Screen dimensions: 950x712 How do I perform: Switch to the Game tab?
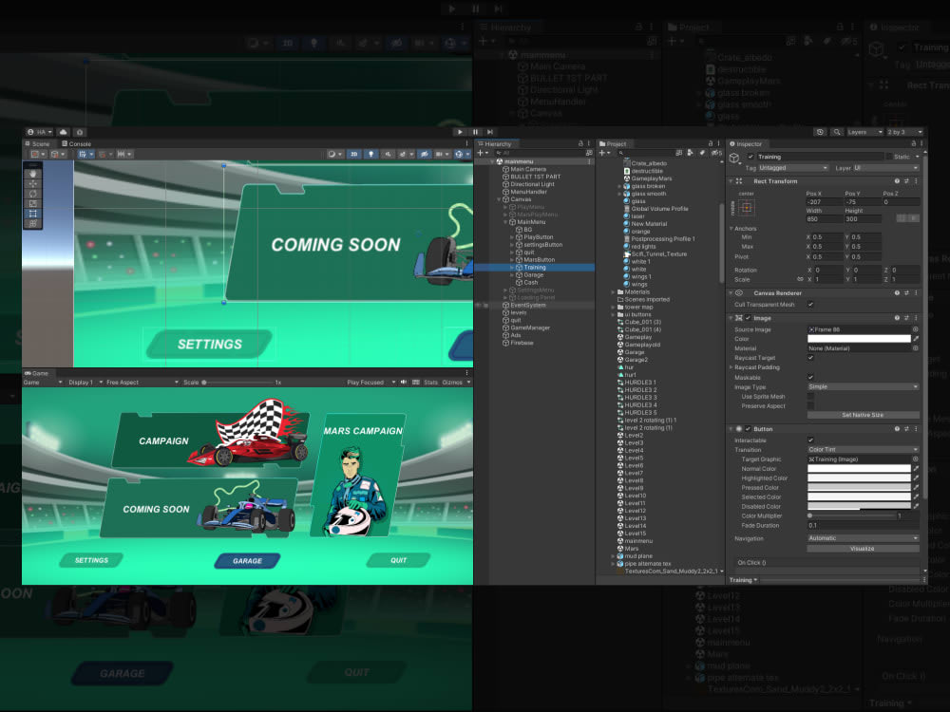pyautogui.click(x=36, y=372)
